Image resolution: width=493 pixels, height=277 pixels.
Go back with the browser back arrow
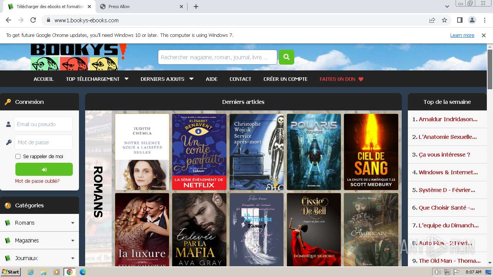8,20
